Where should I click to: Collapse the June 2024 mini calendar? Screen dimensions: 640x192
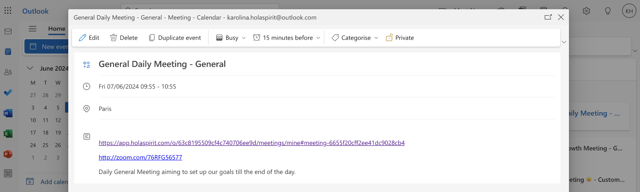coord(30,68)
